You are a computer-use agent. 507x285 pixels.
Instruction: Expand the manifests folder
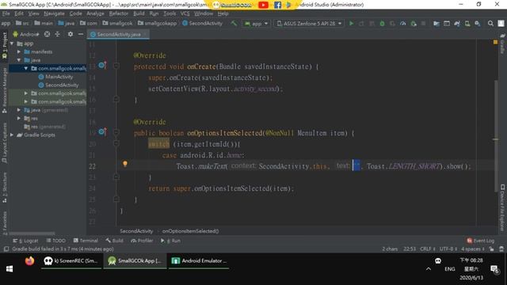[19, 51]
